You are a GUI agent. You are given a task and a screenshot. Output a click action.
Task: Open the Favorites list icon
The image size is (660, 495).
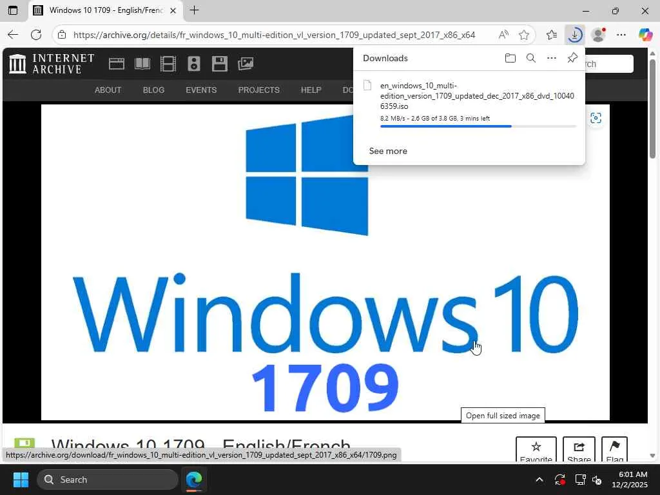[x=552, y=35]
